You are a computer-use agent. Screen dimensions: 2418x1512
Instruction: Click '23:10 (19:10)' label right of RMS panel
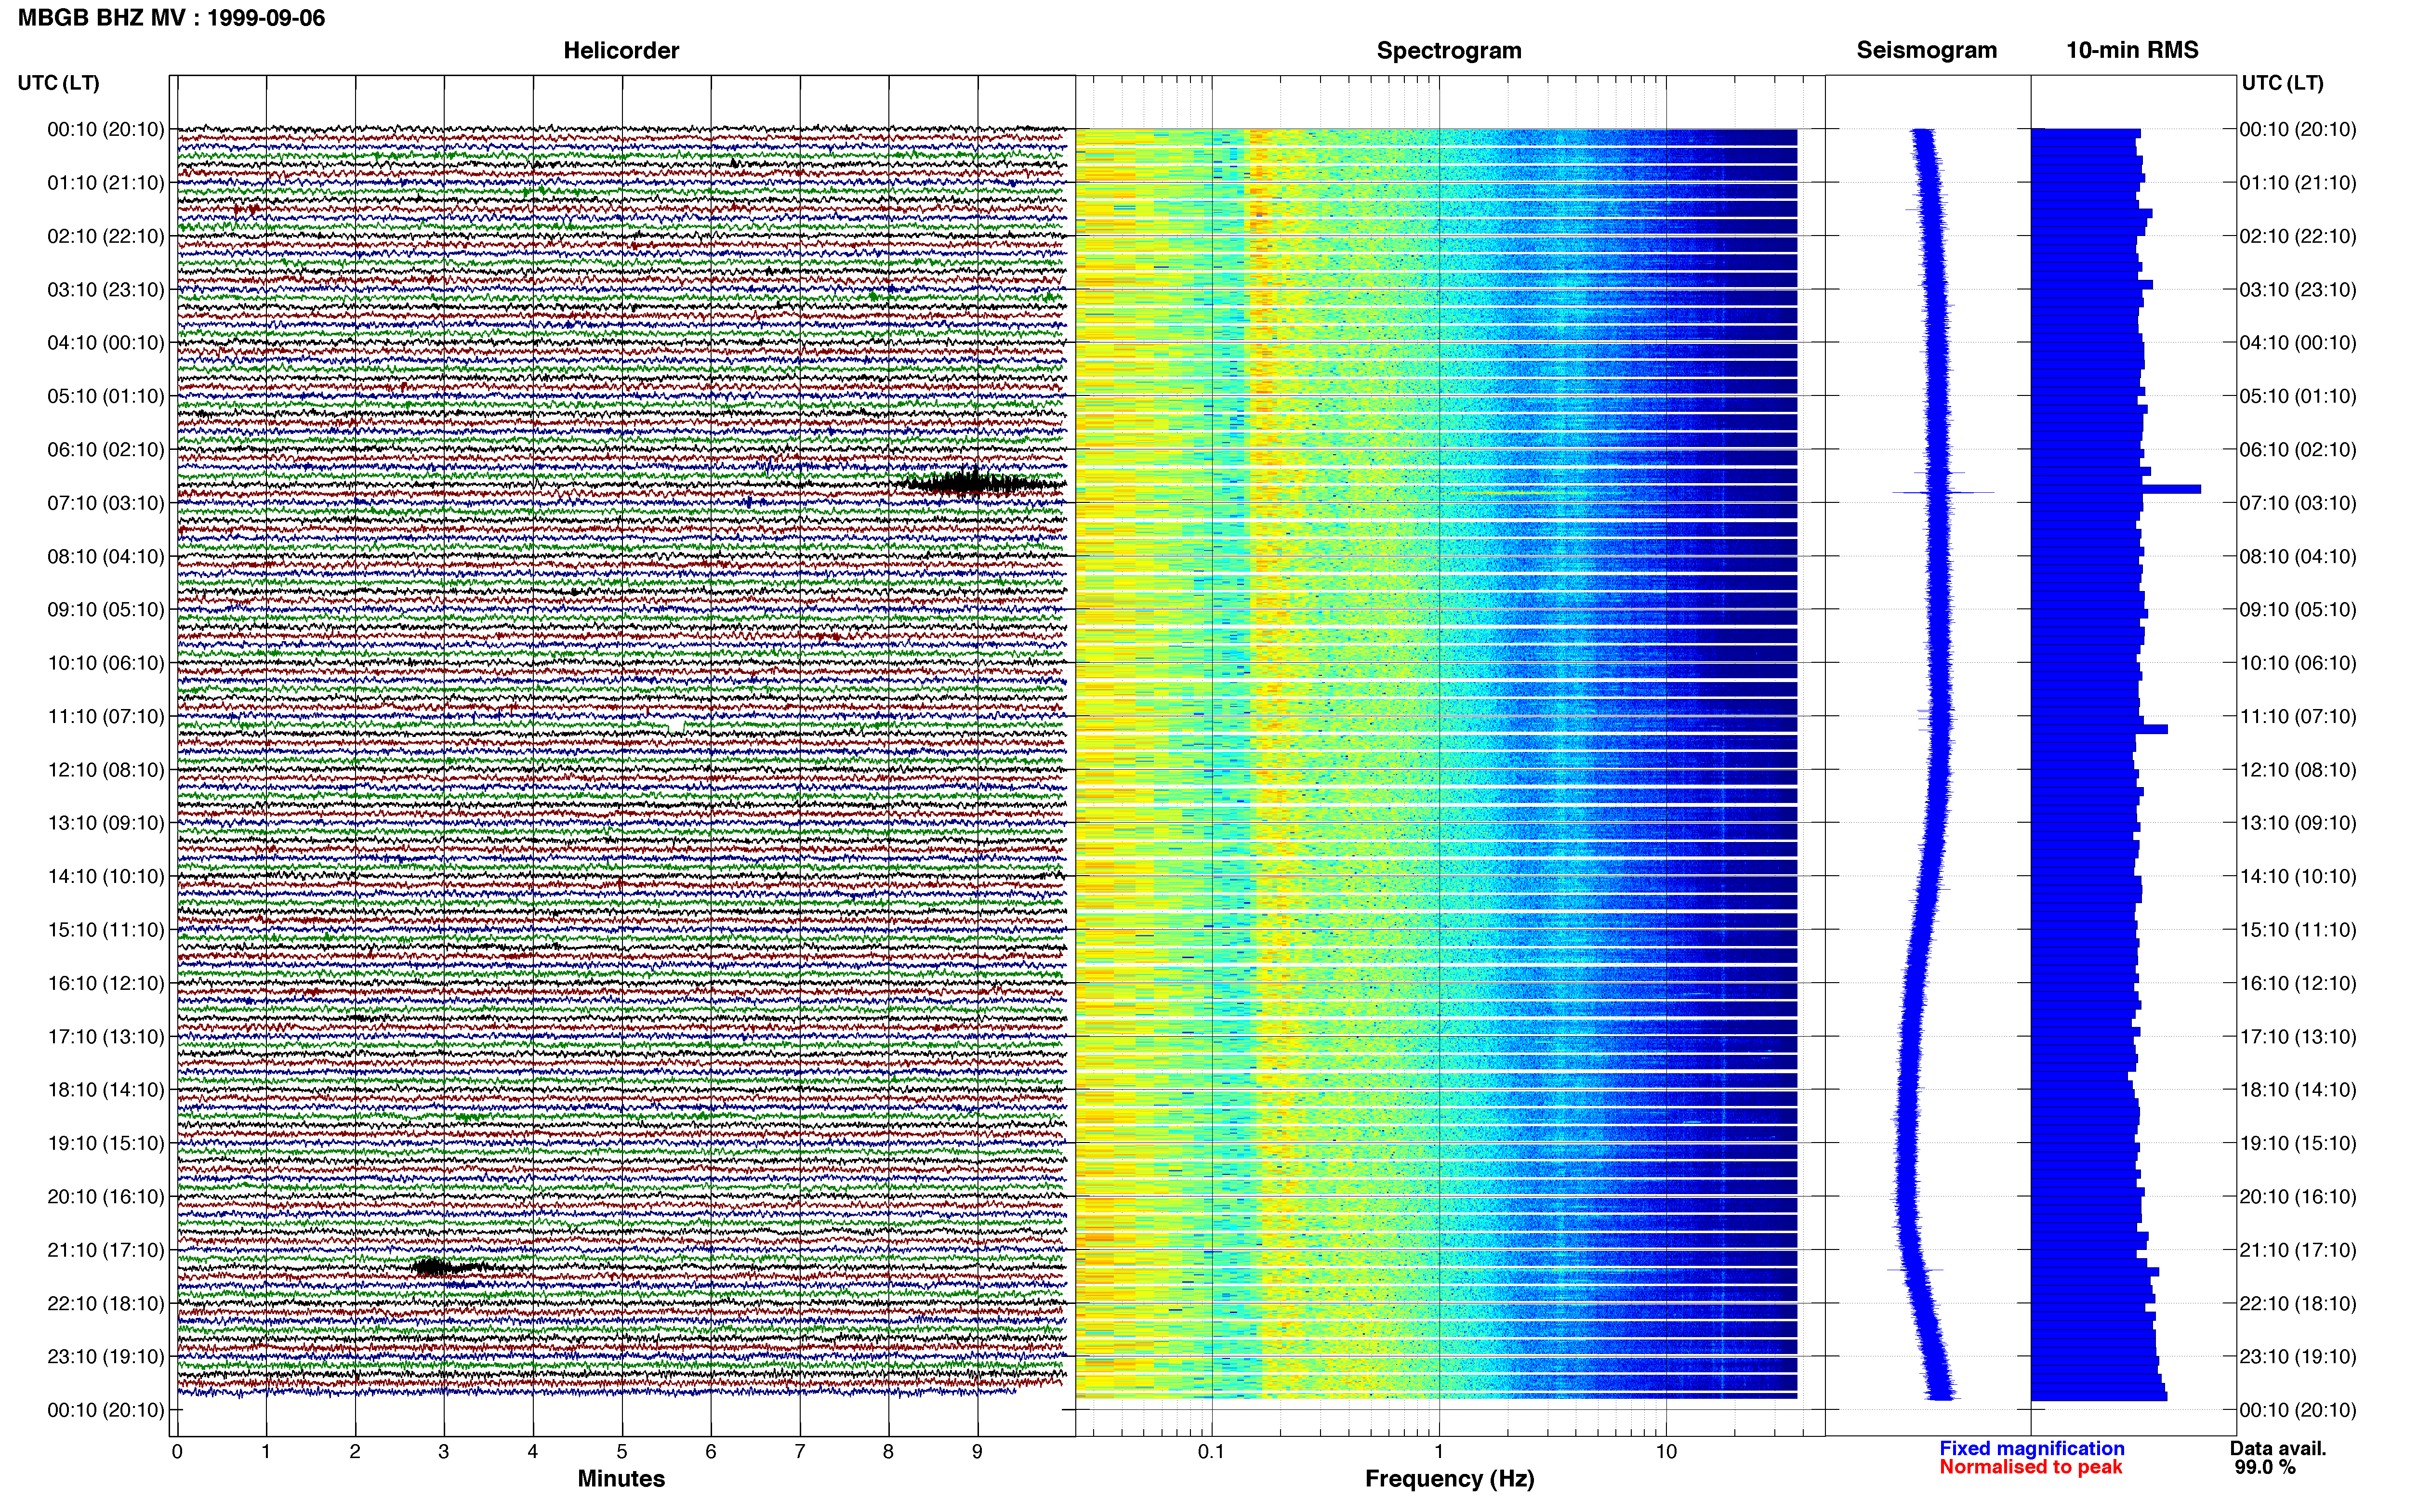[2298, 1357]
